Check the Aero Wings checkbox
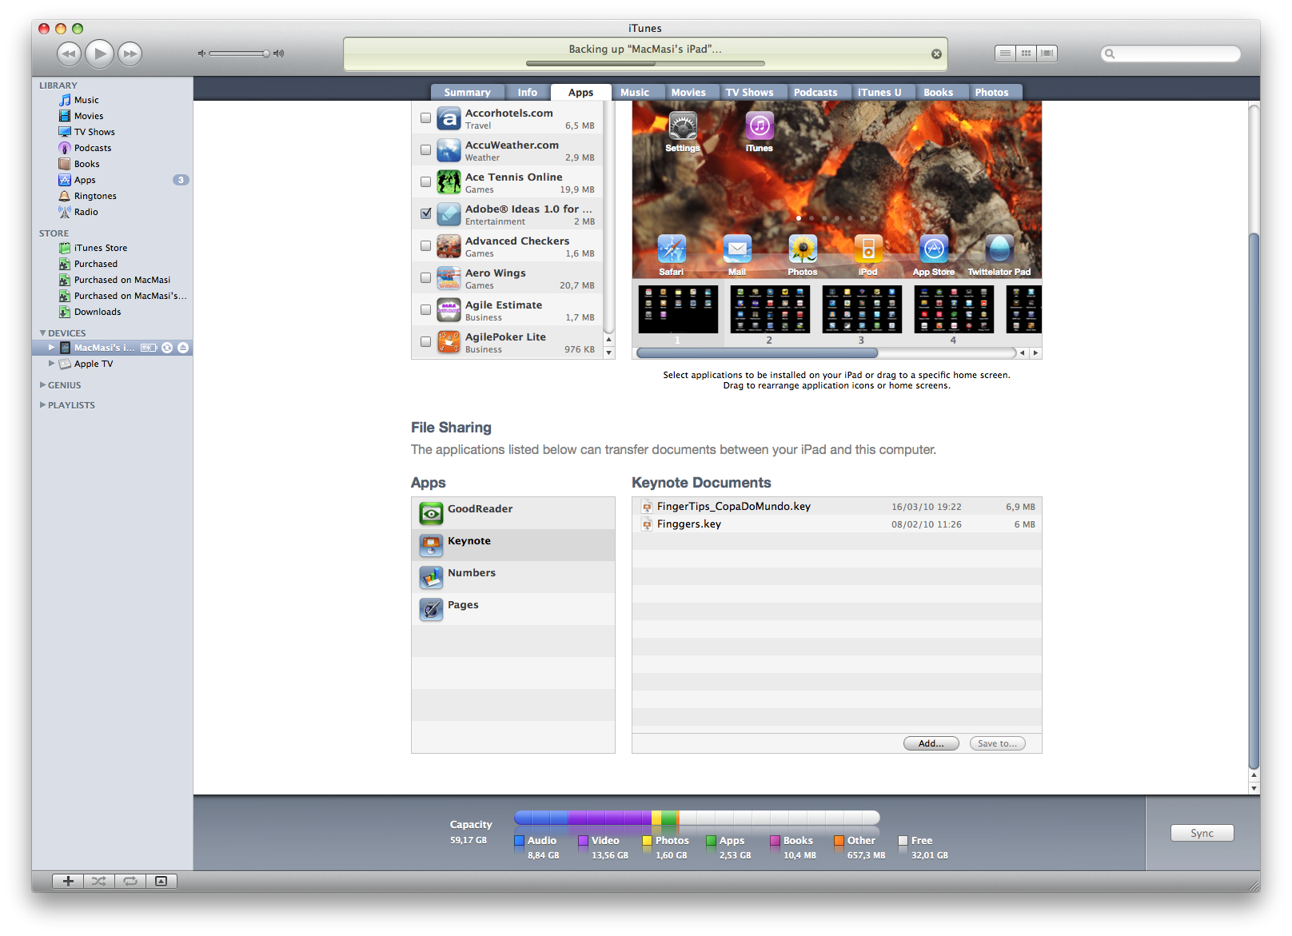This screenshot has width=1292, height=936. click(425, 278)
